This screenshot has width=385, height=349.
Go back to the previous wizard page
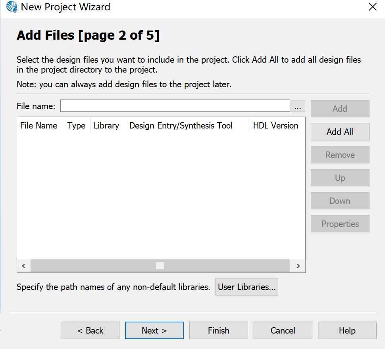point(90,330)
